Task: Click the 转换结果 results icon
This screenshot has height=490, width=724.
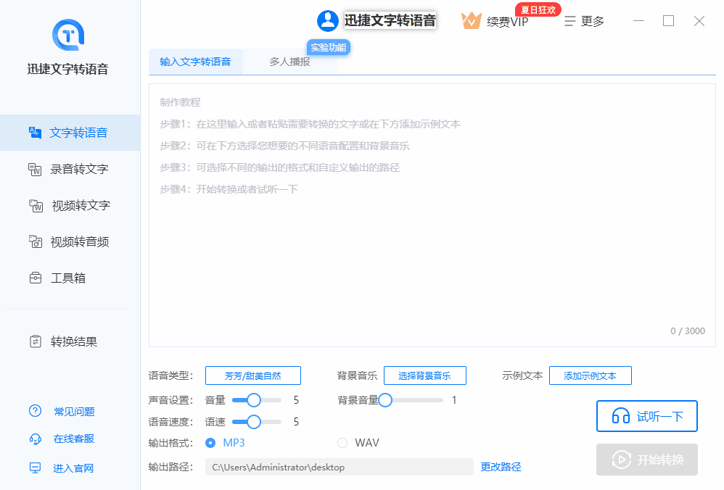Action: (x=36, y=341)
